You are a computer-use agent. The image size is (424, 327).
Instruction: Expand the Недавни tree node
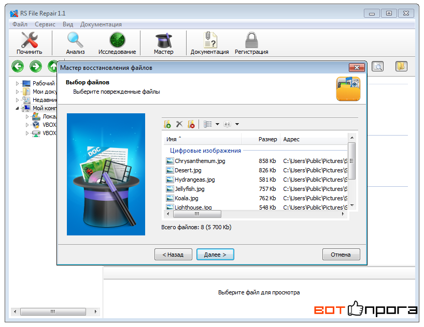point(17,100)
